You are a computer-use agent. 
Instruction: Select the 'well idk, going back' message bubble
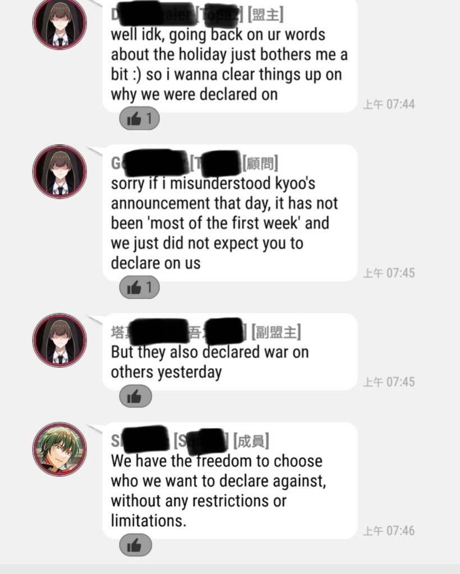click(230, 55)
